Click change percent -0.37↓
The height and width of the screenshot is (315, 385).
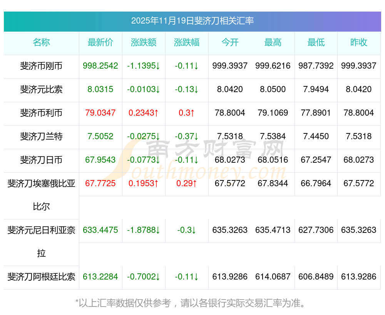click(x=187, y=136)
